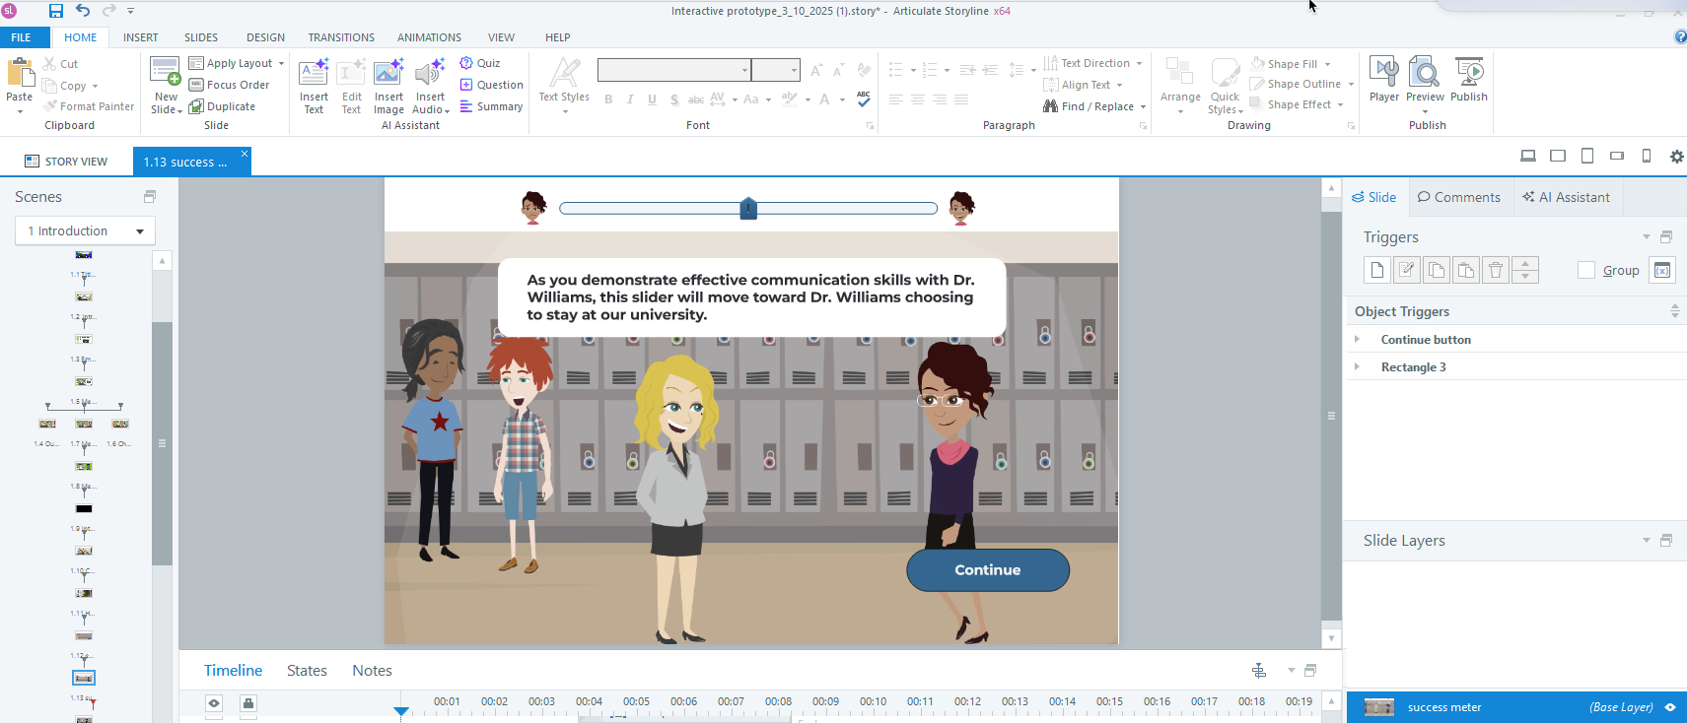Open the font name combo box
This screenshot has width=1687, height=723.
click(x=674, y=70)
